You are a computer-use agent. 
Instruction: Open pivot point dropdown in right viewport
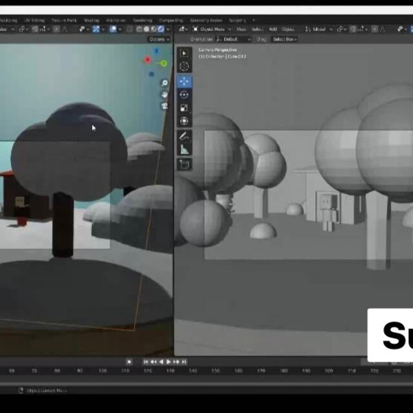340,29
